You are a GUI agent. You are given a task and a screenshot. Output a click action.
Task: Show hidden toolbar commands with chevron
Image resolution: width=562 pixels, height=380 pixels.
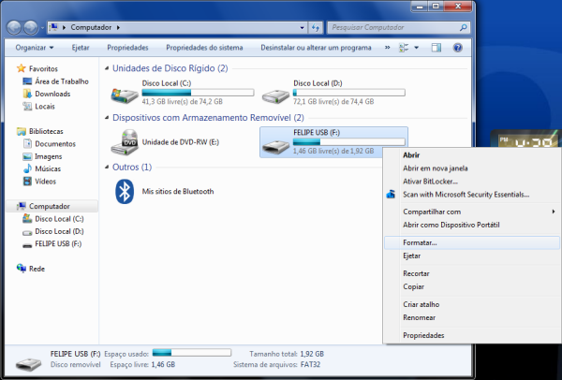point(386,47)
